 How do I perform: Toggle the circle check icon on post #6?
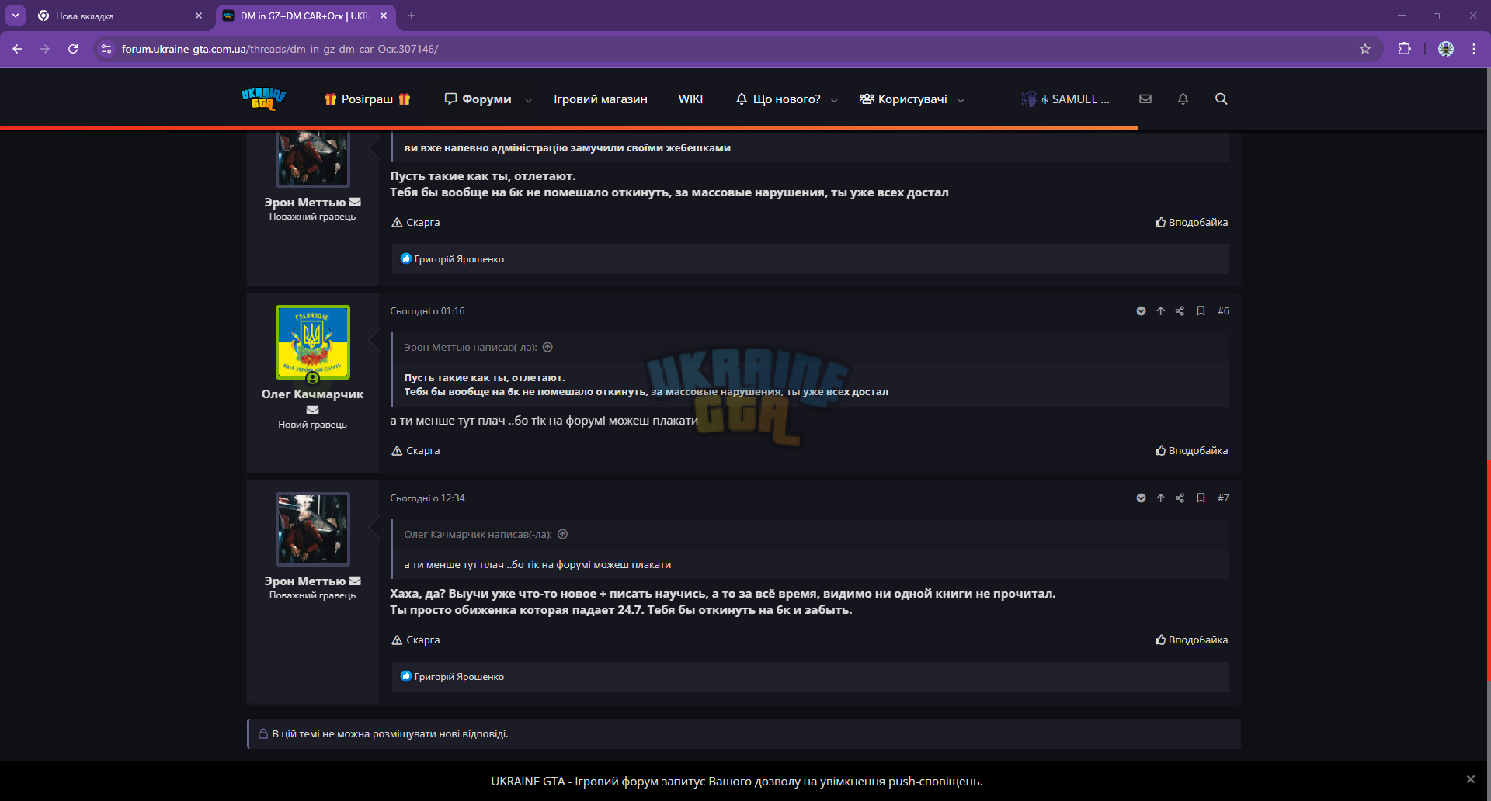[x=1141, y=311]
